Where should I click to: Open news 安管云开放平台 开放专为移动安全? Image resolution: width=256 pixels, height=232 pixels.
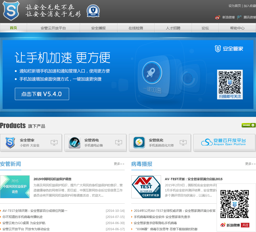coord(26,229)
